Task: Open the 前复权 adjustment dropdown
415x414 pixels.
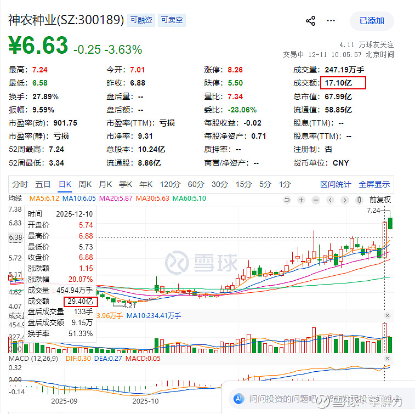Action: [x=380, y=200]
